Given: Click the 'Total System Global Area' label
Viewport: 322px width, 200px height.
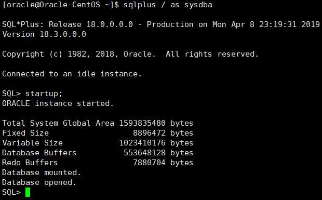Looking at the screenshot, I should 58,123.
